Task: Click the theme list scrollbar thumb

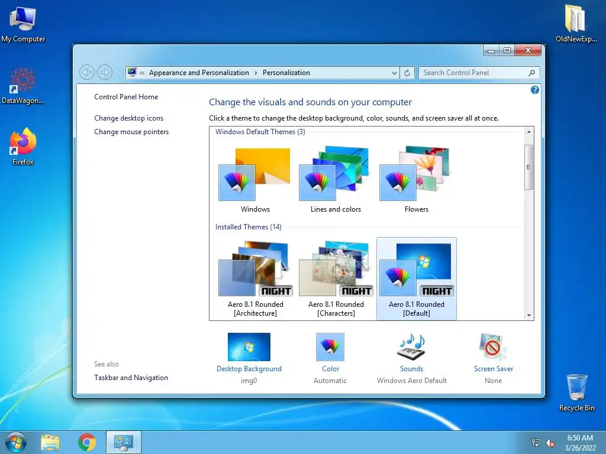Action: (529, 167)
